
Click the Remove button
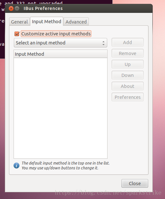pos(128,53)
